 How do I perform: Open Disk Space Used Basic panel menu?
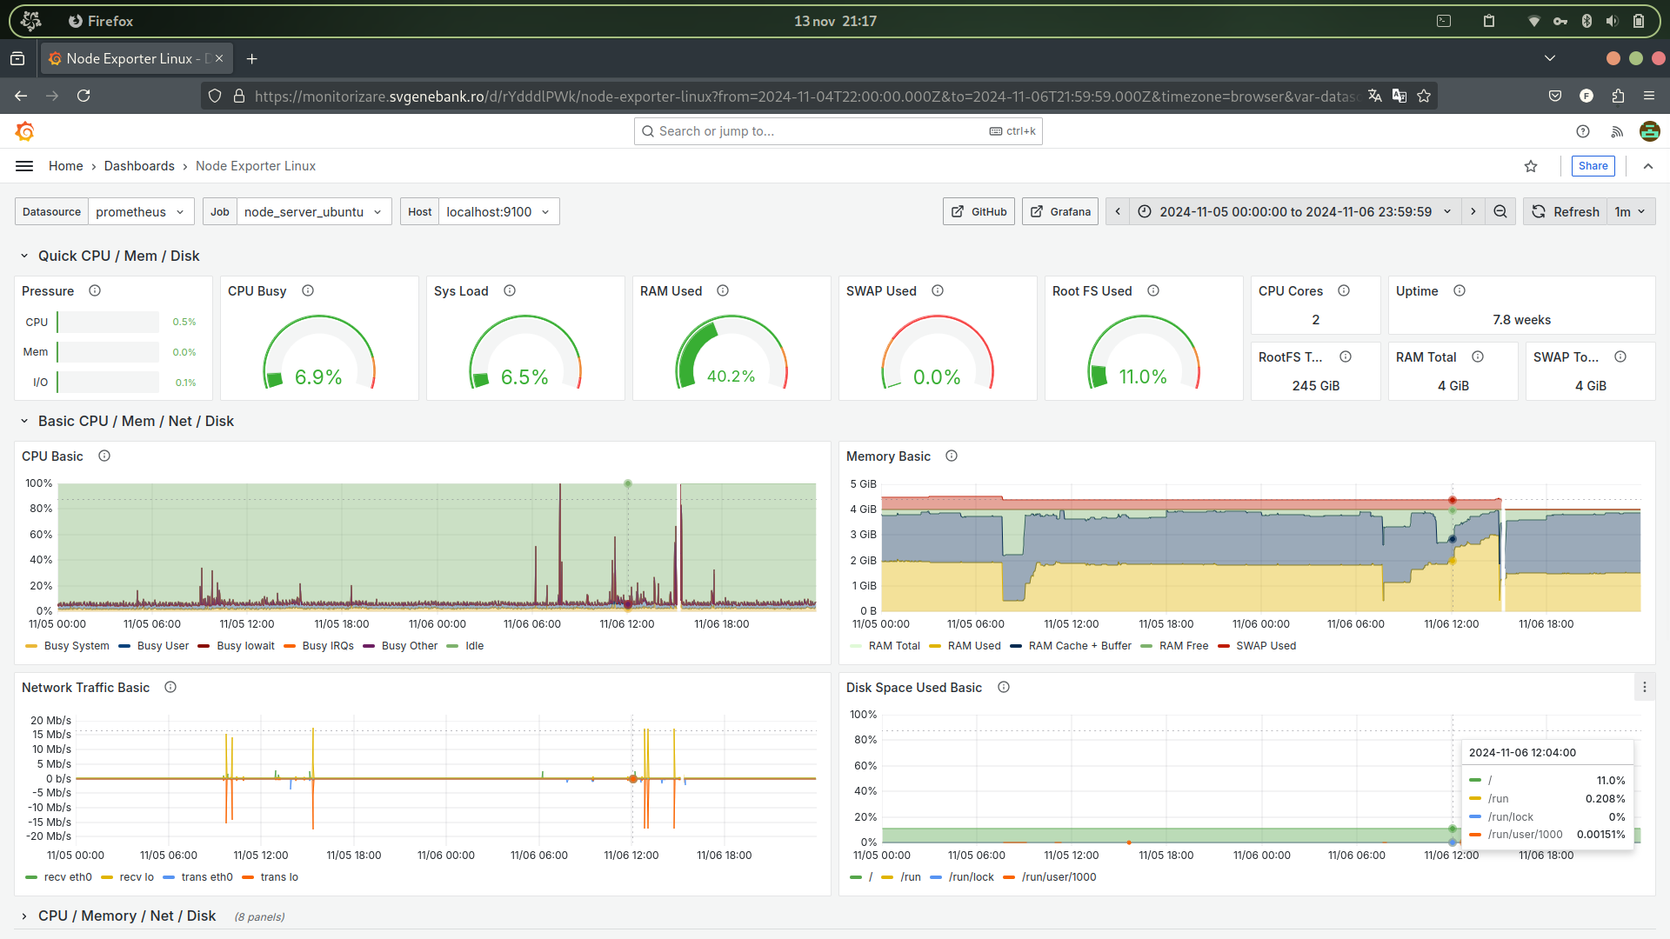[1644, 687]
